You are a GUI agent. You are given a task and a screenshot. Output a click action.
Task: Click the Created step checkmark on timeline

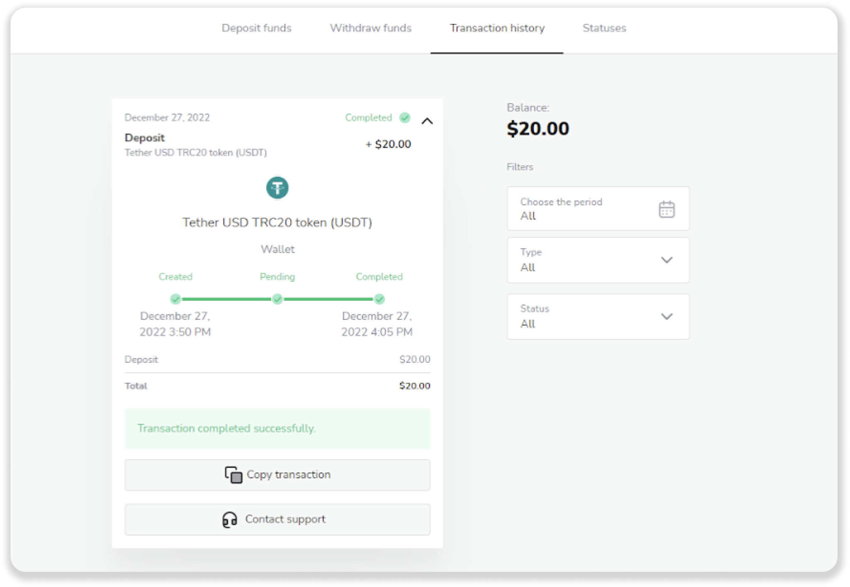coord(176,299)
